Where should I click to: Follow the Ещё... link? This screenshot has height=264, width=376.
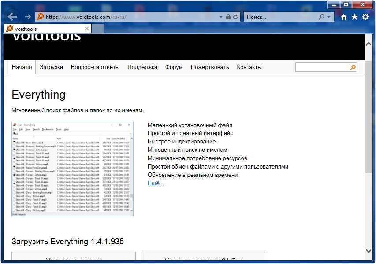point(156,183)
